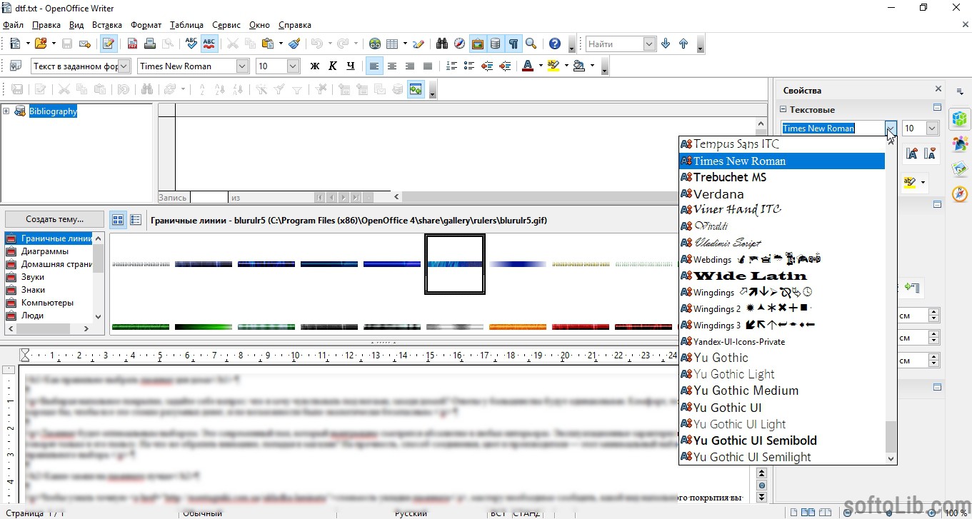This screenshot has width=972, height=519.
Task: Insert a hyperlink with globe icon
Action: pos(374,44)
